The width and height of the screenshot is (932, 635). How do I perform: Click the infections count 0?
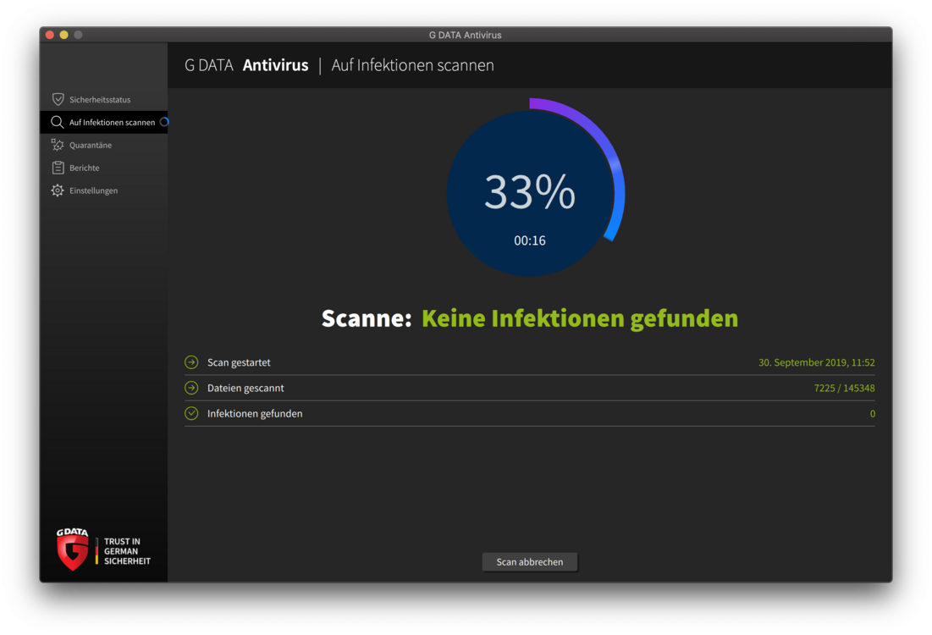point(873,413)
